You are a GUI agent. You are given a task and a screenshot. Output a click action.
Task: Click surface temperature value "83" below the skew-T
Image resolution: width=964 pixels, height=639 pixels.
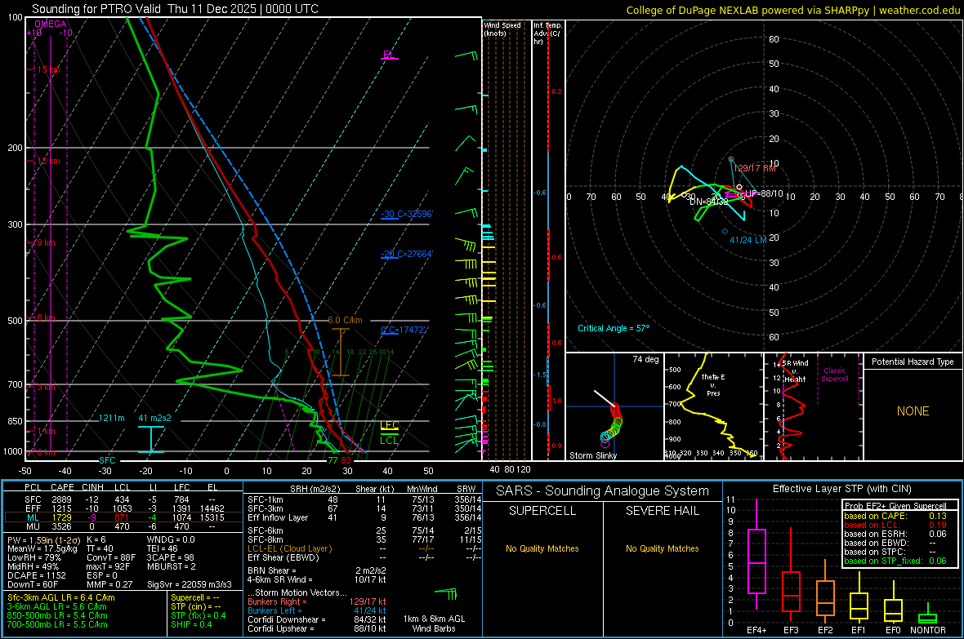click(346, 460)
